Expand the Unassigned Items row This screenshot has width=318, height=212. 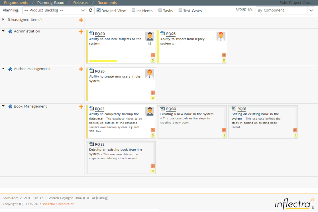tap(3, 19)
